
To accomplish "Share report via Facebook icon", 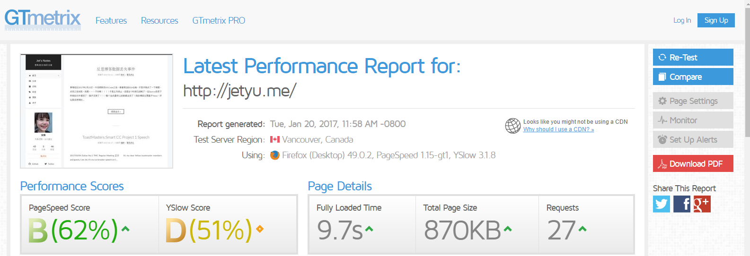I will tap(682, 204).
